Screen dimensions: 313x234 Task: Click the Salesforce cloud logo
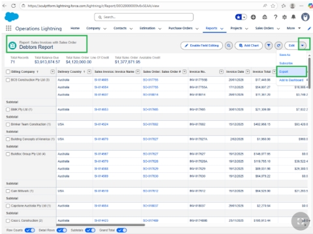pos(12,17)
